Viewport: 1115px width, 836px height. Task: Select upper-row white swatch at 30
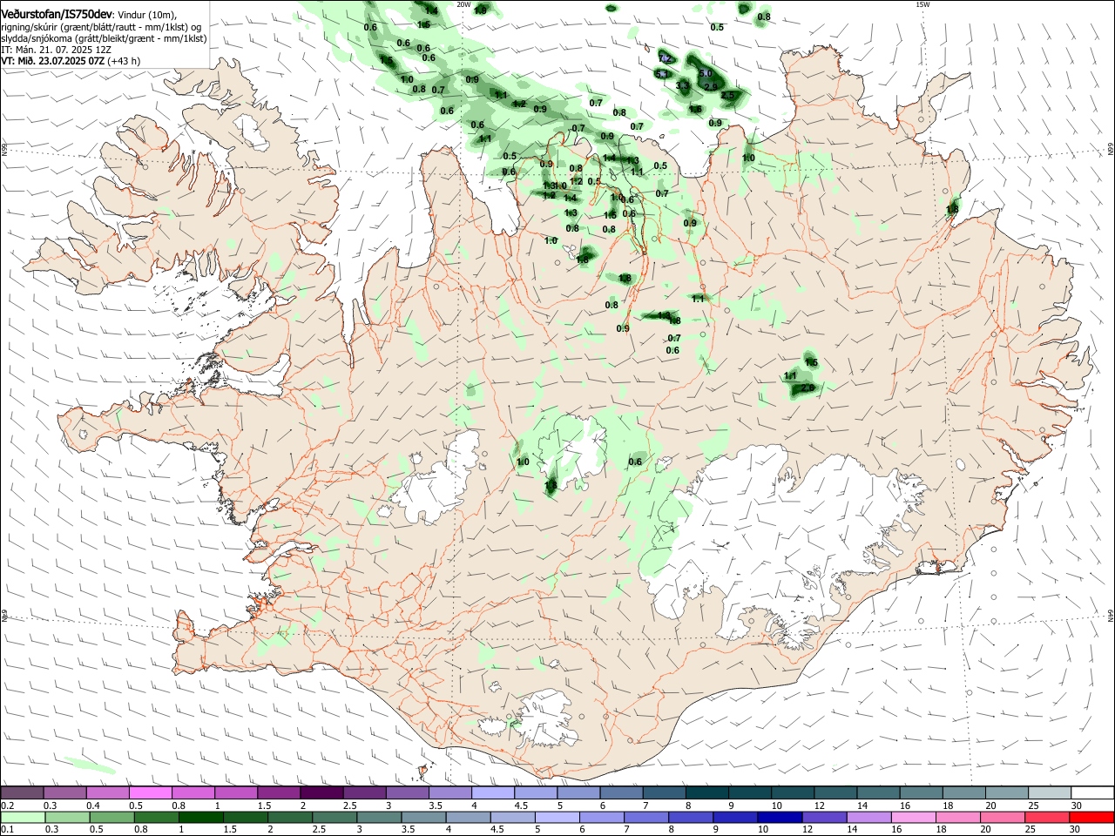click(1093, 793)
